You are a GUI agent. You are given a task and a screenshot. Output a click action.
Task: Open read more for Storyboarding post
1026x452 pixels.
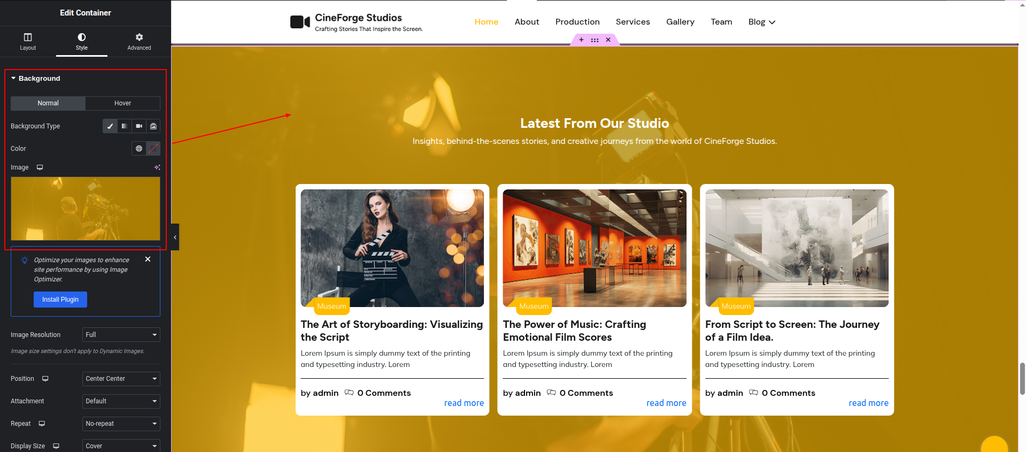[x=464, y=403]
